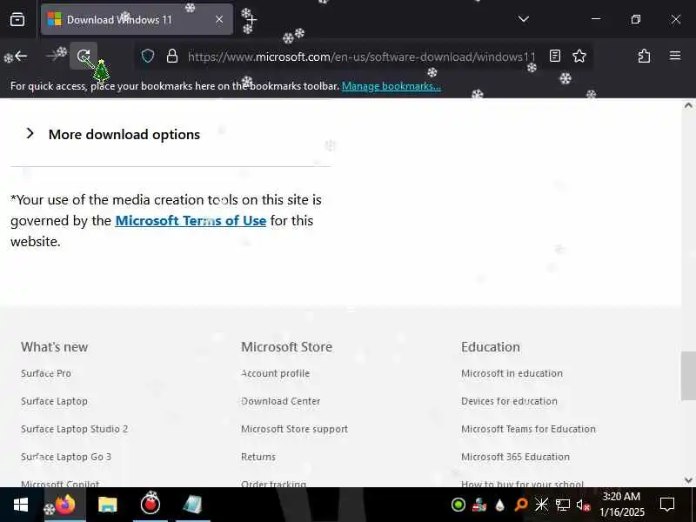Screen dimensions: 696x522
Task: Open Windows notification center
Action: (667, 505)
